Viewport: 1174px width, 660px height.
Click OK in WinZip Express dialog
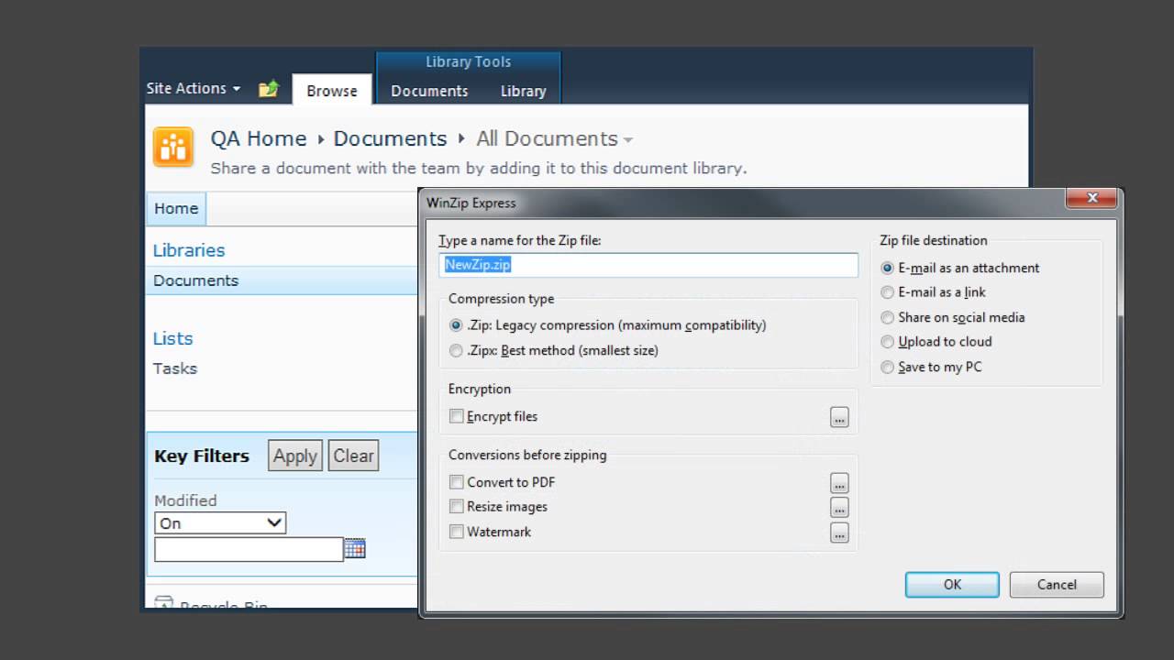[952, 585]
